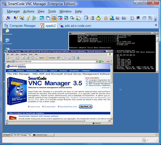The height and width of the screenshot is (145, 161).
Task: Toggle view-only mode eye icon
Action: pos(72,18)
